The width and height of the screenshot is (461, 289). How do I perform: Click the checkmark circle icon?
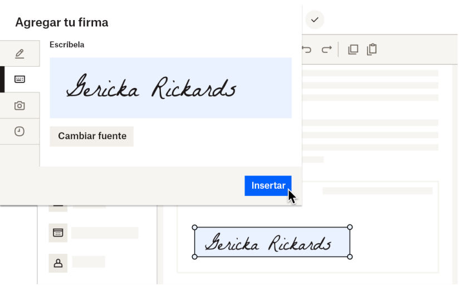tap(315, 19)
